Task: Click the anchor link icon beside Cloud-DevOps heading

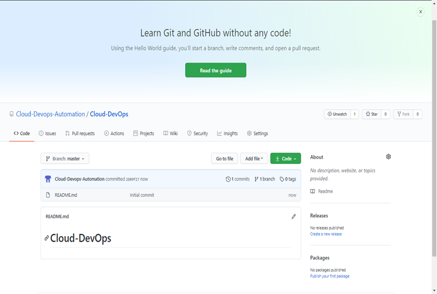Action: 47,238
